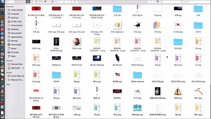Switch to column view in toolbar
The image size is (211, 119).
36,2
